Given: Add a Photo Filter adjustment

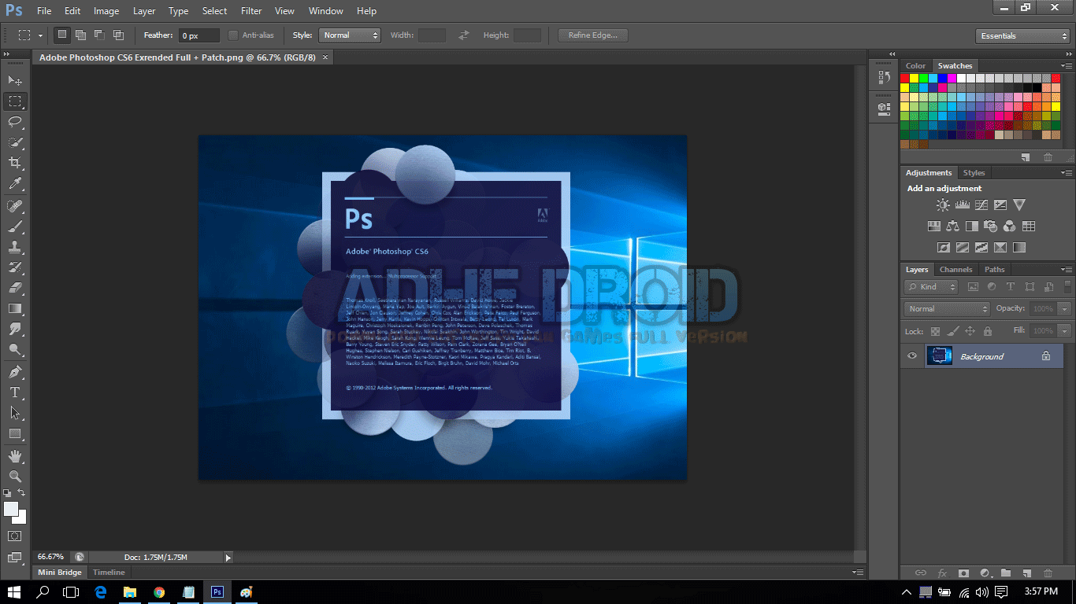Looking at the screenshot, I should coord(990,226).
